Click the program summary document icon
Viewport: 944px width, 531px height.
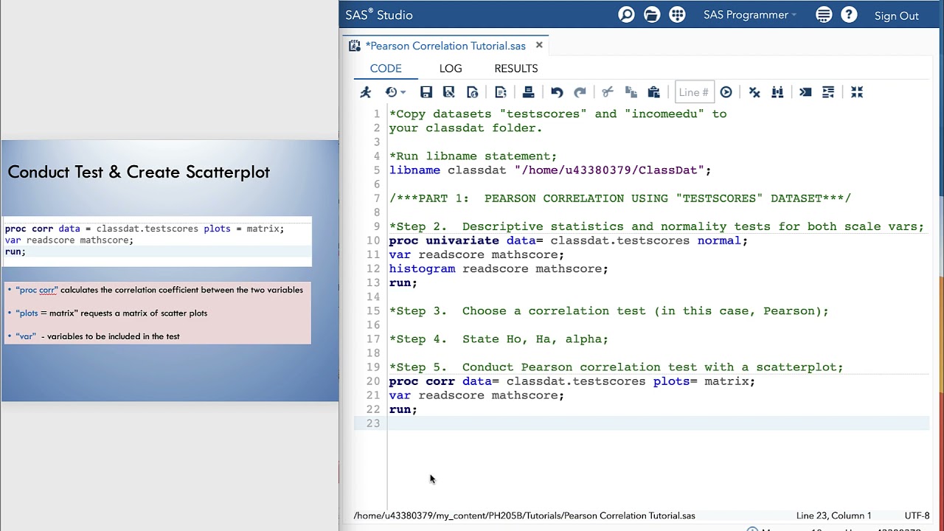[x=501, y=92]
